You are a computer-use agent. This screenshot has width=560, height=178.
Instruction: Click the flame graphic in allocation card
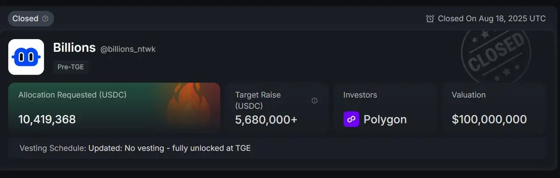click(x=189, y=106)
